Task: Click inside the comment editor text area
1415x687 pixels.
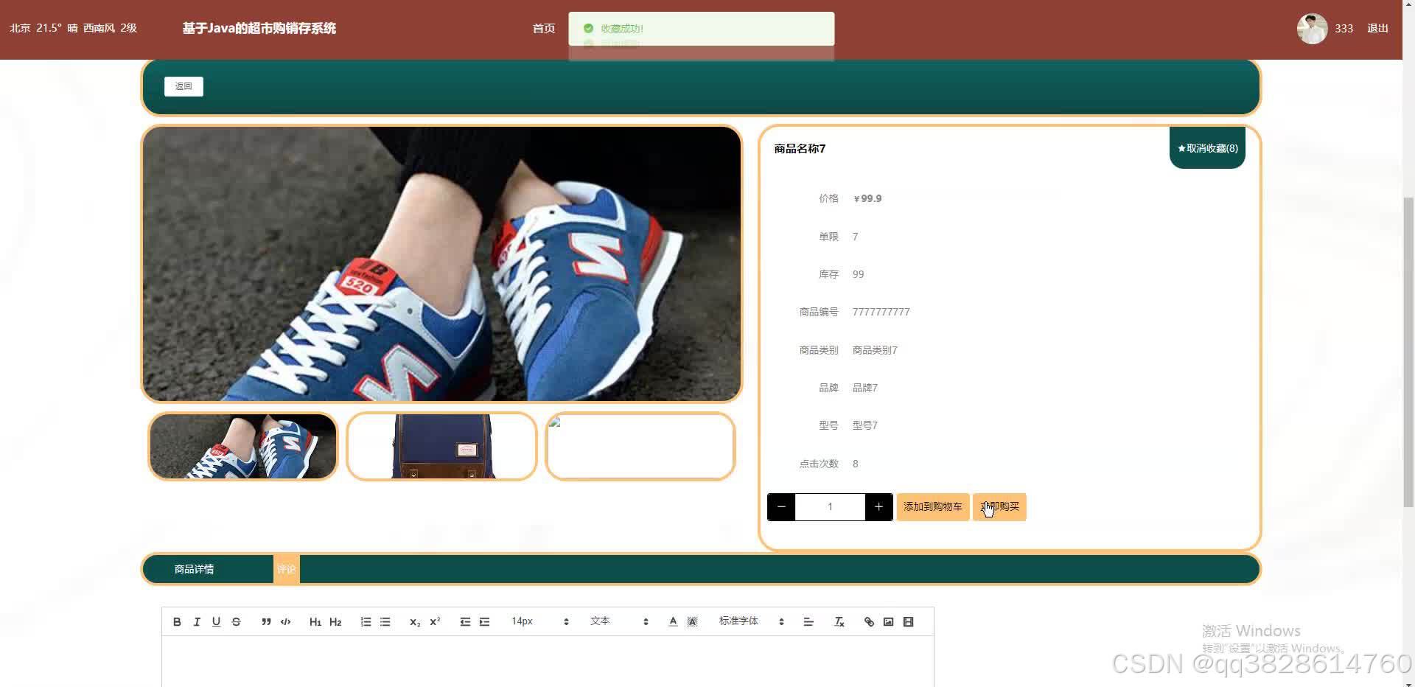Action: point(548,662)
